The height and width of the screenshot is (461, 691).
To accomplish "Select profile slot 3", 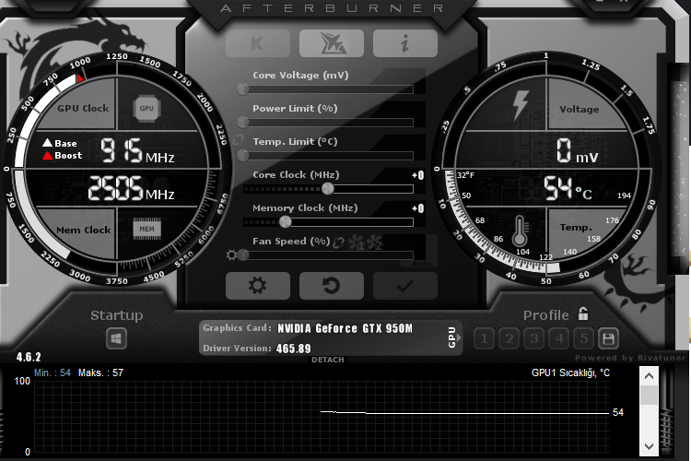I will click(x=534, y=338).
